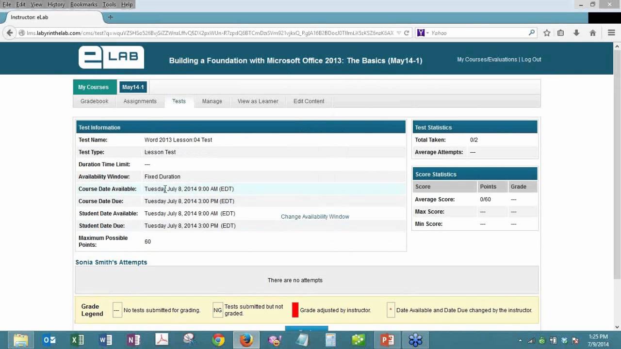Click the Total Taken value 0/2

pyautogui.click(x=474, y=140)
